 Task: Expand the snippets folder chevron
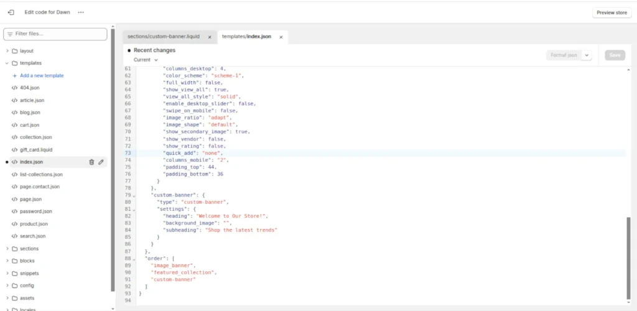pos(7,273)
